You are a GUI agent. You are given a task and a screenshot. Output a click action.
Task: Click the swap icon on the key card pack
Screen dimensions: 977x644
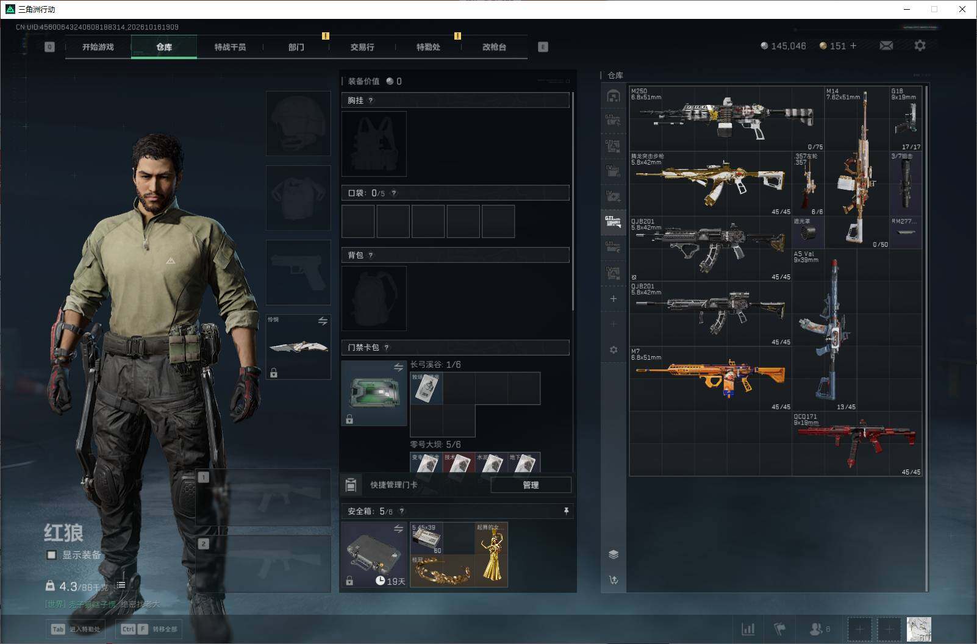click(398, 367)
